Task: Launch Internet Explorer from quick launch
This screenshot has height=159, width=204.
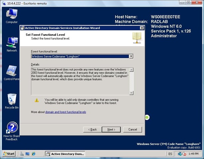Action: point(33,154)
